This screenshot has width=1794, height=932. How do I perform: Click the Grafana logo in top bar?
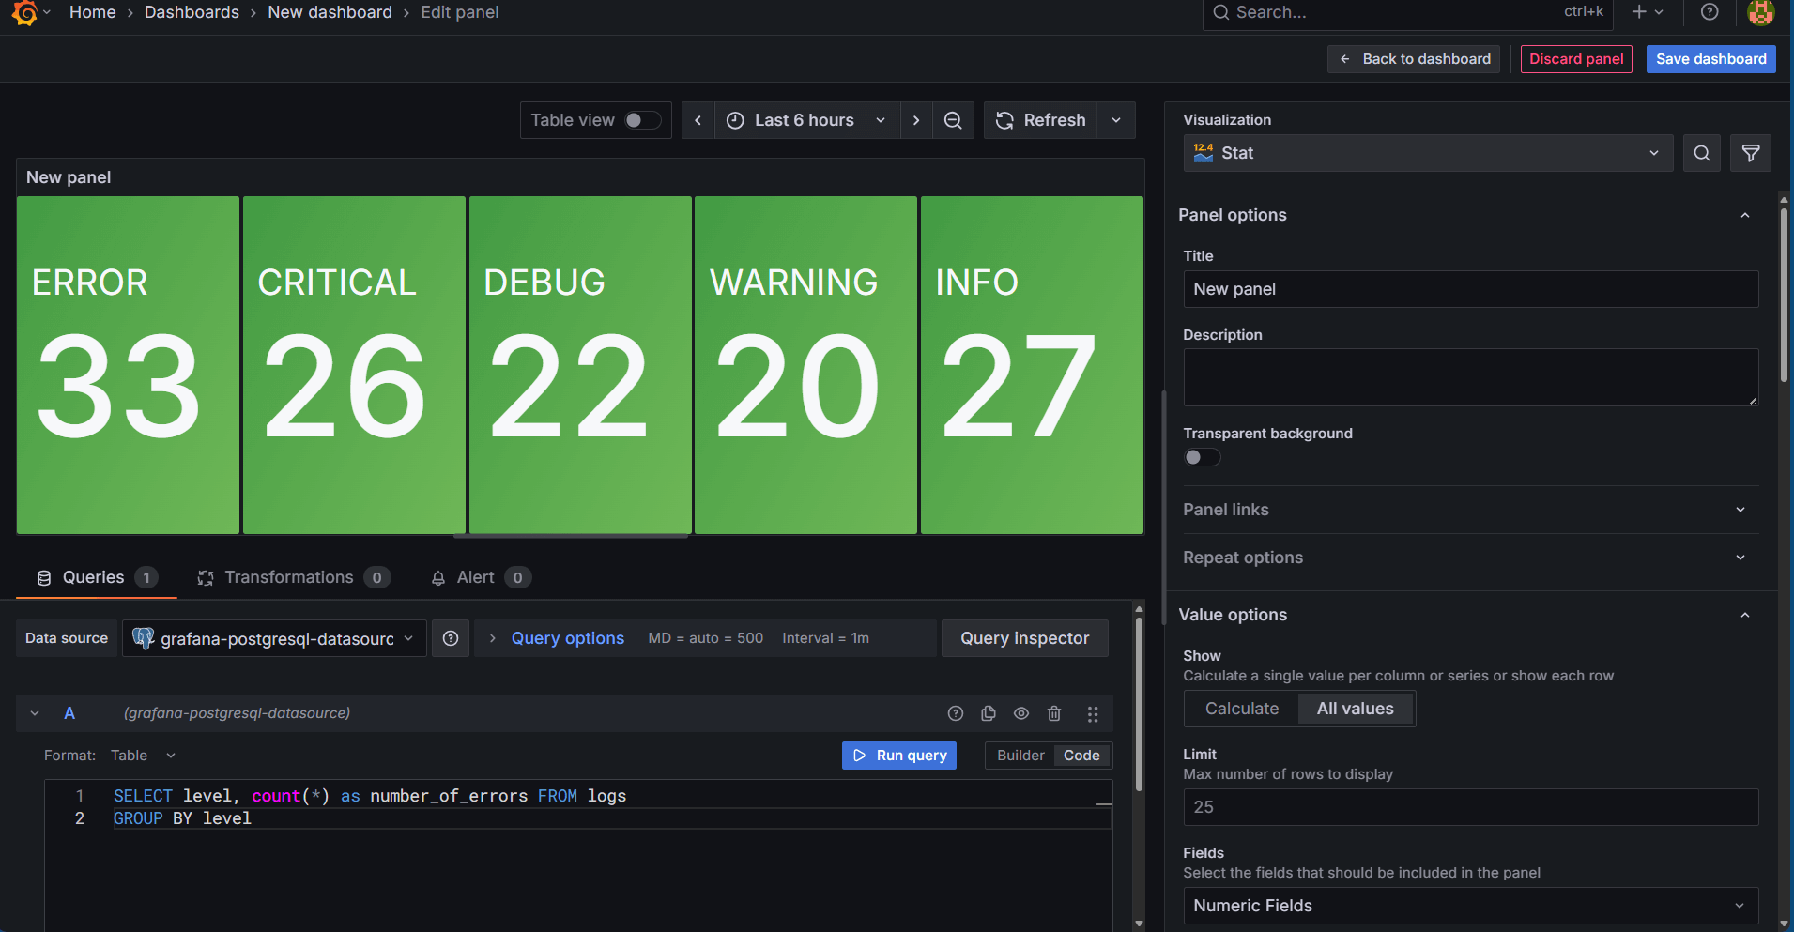[x=24, y=12]
